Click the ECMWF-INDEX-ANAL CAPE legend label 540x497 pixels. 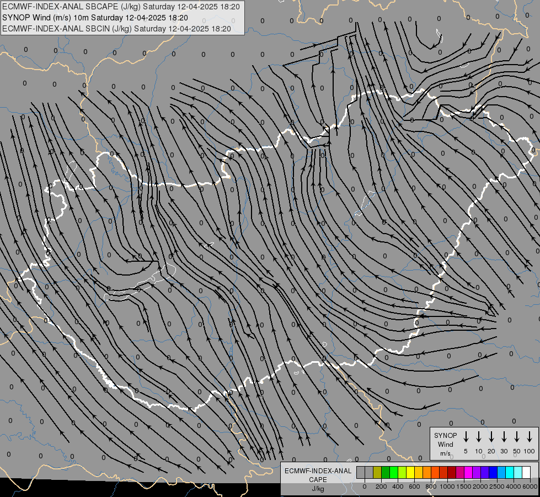point(318,475)
